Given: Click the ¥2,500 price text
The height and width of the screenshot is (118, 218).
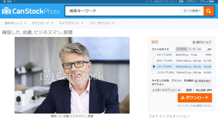Looking at the screenshot, I should coord(208,73).
